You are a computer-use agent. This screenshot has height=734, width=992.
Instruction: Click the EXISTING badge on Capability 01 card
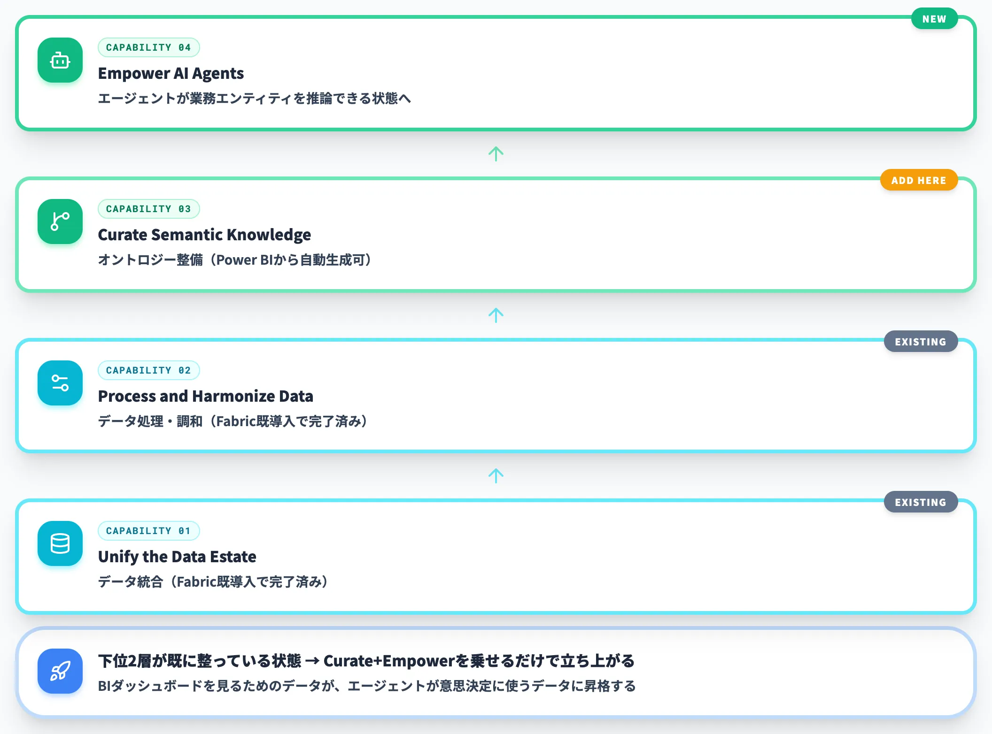pyautogui.click(x=921, y=502)
